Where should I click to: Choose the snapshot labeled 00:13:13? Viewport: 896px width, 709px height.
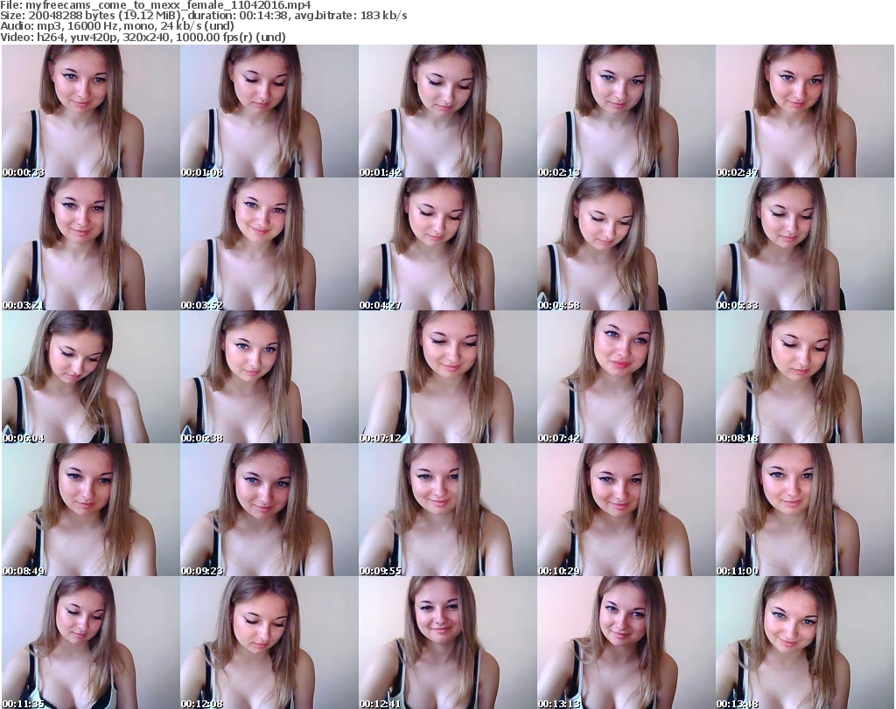click(x=626, y=643)
